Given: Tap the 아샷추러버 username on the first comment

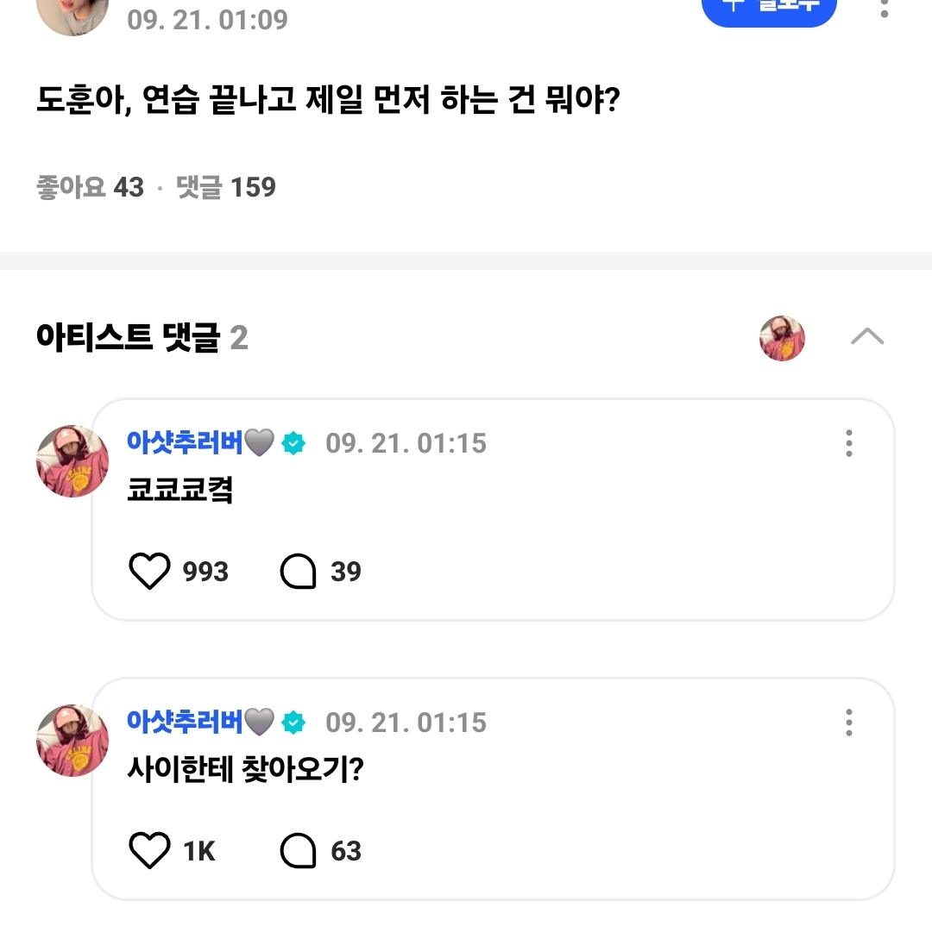Looking at the screenshot, I should click(186, 443).
